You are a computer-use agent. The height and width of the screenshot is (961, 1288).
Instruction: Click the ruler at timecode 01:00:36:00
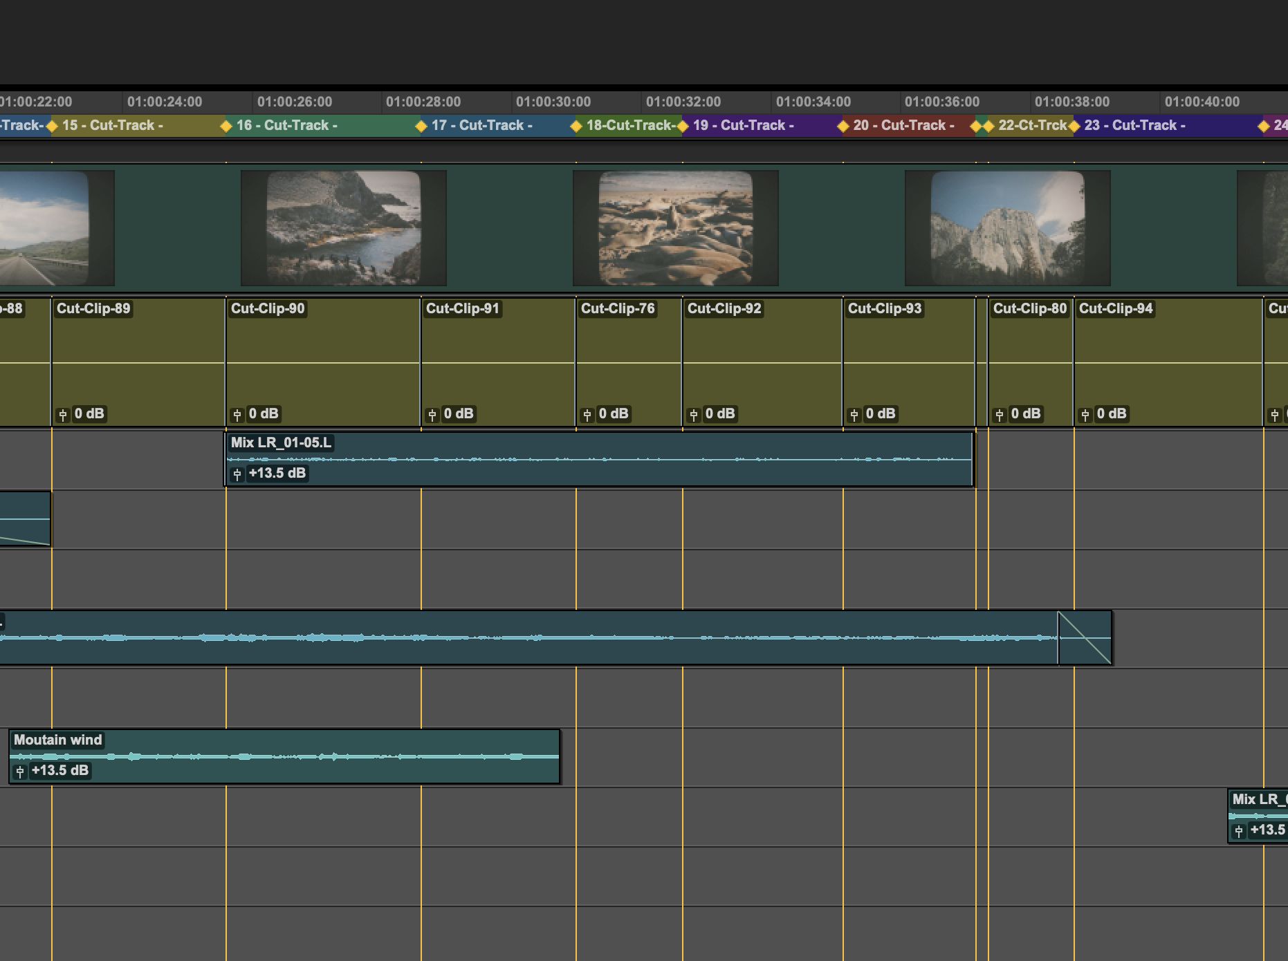click(x=942, y=102)
